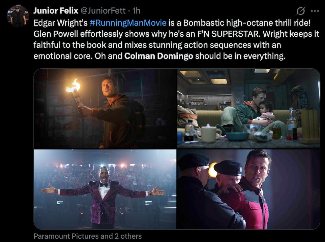
Task: Click the Junior Felix display name
Action: click(56, 11)
